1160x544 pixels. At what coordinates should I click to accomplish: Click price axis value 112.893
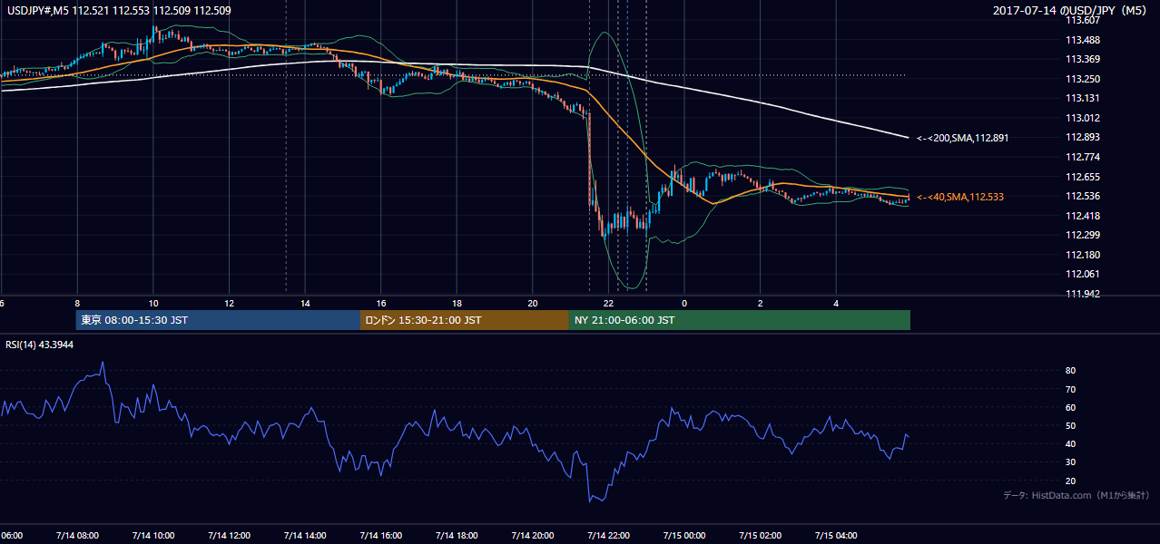click(1083, 138)
